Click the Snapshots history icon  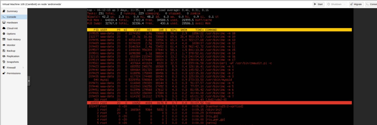pyautogui.click(x=4, y=62)
